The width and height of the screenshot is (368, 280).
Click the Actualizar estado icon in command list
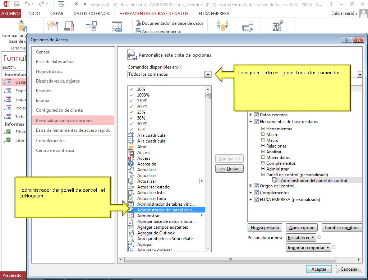coord(131,187)
